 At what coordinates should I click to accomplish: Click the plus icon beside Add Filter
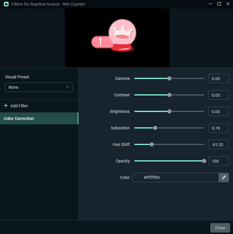[x=6, y=106]
